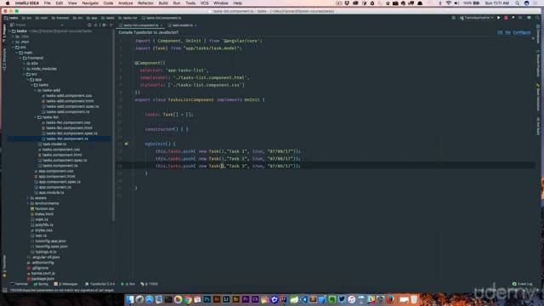Open Photoshop from the Dock
544x306 pixels.
pos(207,299)
